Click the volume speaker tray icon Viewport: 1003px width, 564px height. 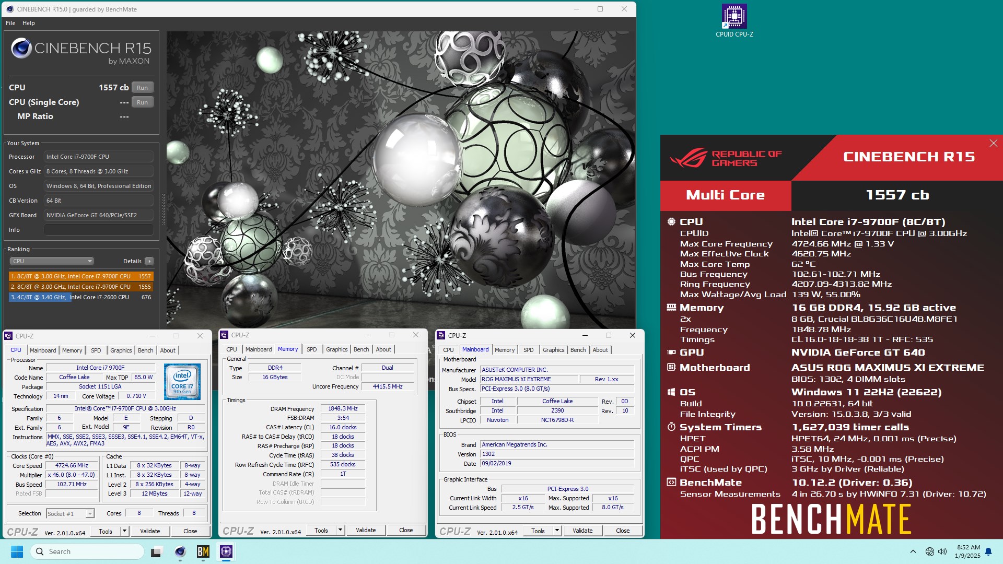pyautogui.click(x=942, y=551)
